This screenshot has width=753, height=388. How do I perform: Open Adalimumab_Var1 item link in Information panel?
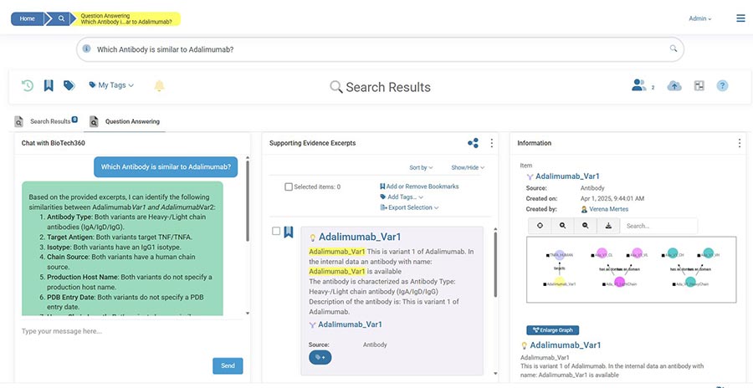pos(567,176)
